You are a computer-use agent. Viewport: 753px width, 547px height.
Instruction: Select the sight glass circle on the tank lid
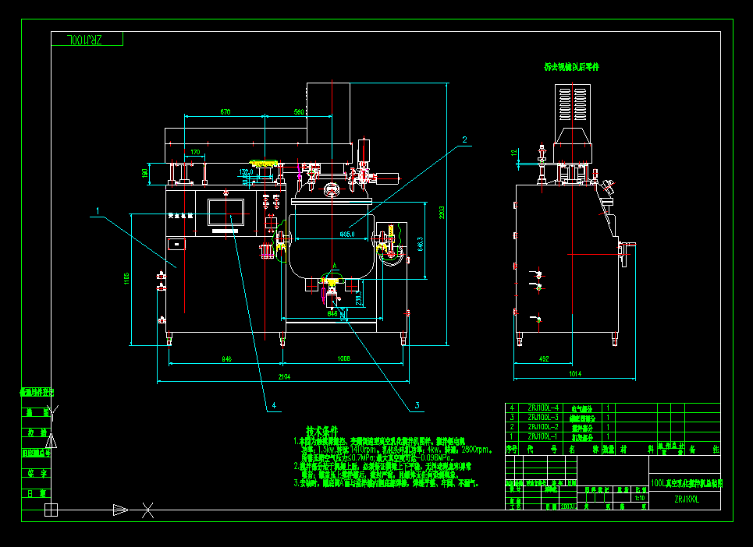click(332, 190)
